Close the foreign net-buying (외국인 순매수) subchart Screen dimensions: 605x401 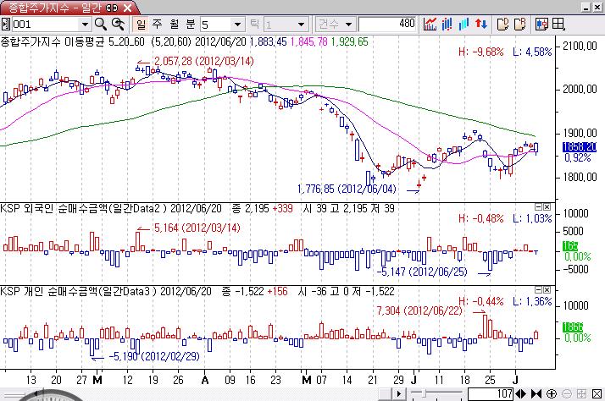[x=548, y=206]
